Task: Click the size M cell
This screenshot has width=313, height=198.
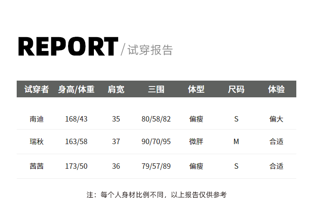Action: point(236,142)
